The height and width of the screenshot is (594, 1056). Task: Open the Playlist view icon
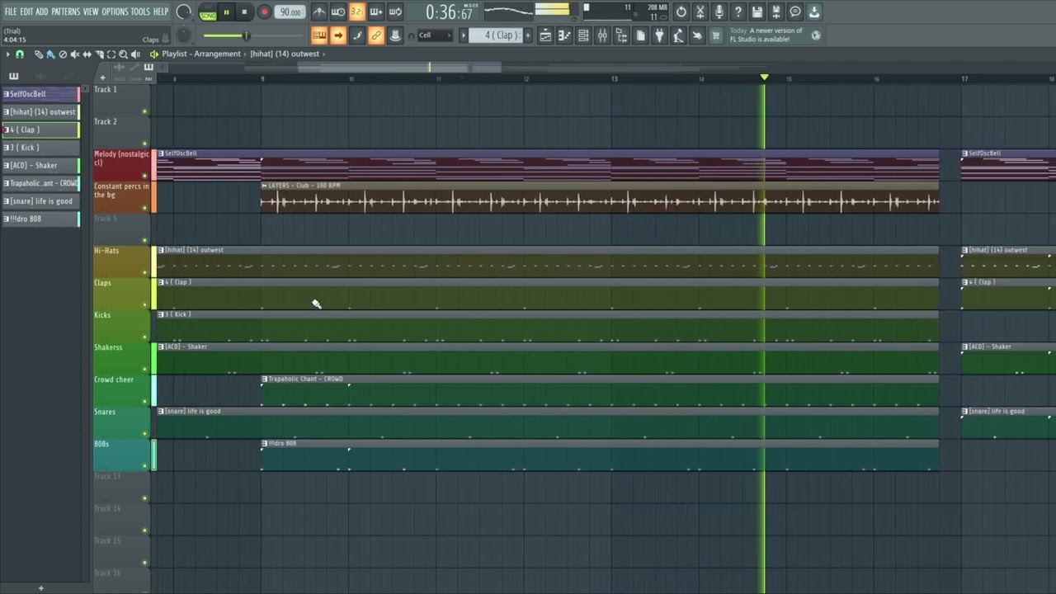(545, 35)
